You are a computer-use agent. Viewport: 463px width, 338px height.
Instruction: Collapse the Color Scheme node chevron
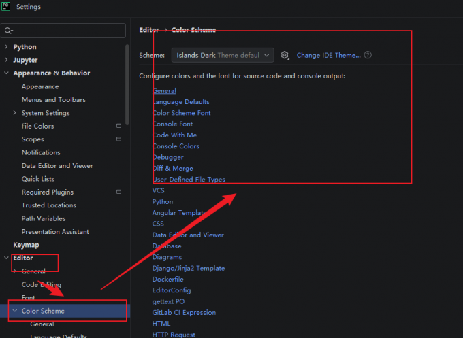pos(15,311)
